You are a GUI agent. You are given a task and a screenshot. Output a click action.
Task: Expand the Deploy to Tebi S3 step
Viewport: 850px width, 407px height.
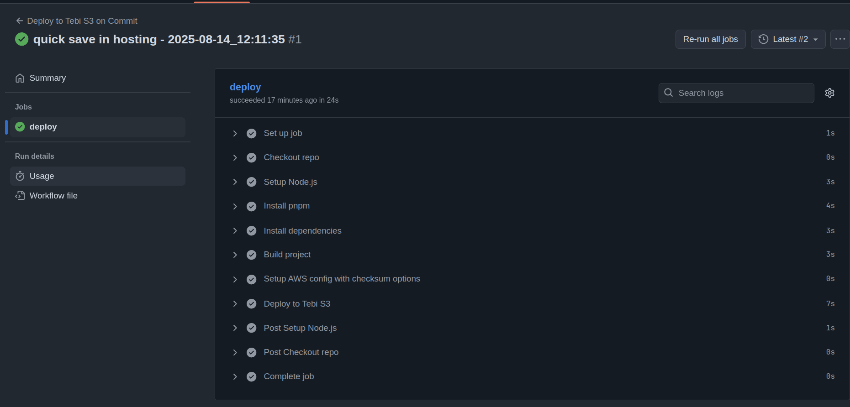coord(235,304)
